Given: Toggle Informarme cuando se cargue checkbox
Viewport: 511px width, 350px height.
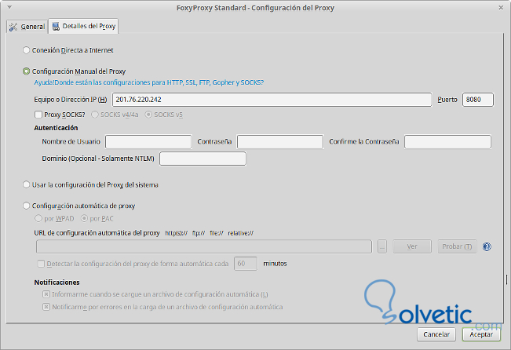Looking at the screenshot, I should pos(46,294).
